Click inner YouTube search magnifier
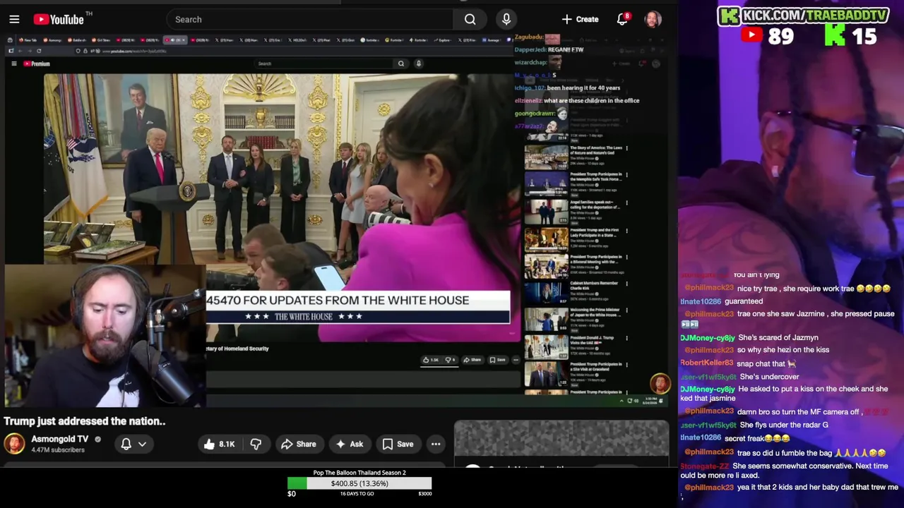Image resolution: width=904 pixels, height=508 pixels. click(x=401, y=64)
